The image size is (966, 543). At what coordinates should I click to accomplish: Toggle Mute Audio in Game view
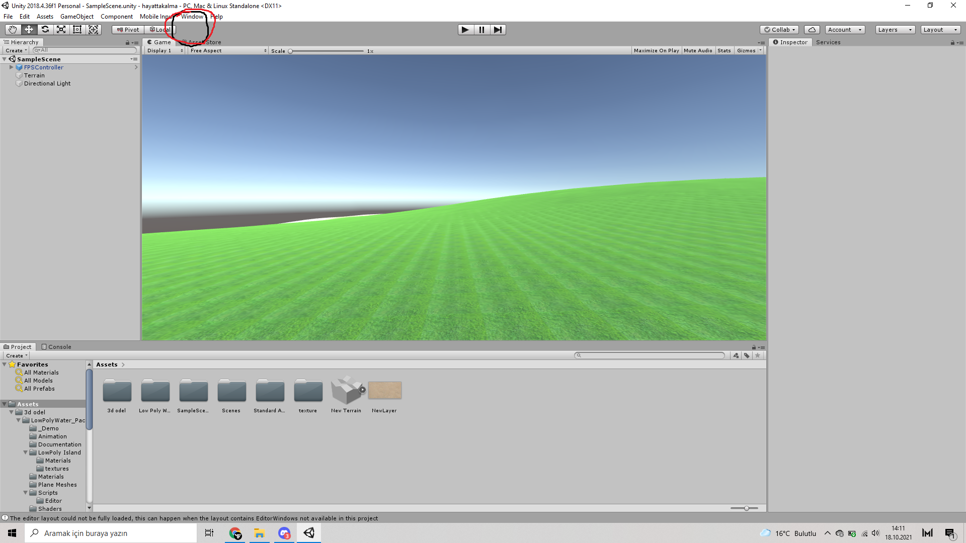click(x=697, y=51)
